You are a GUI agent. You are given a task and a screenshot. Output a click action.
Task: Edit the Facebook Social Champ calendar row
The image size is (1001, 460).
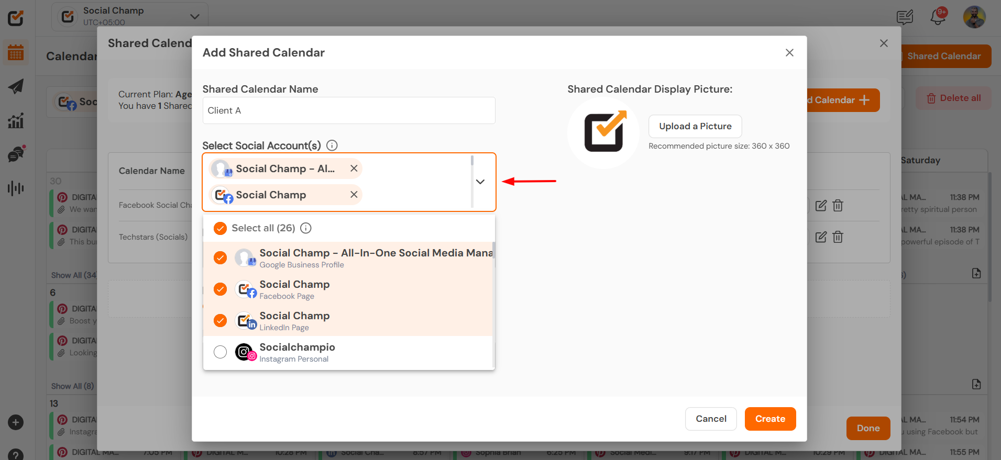(x=821, y=206)
